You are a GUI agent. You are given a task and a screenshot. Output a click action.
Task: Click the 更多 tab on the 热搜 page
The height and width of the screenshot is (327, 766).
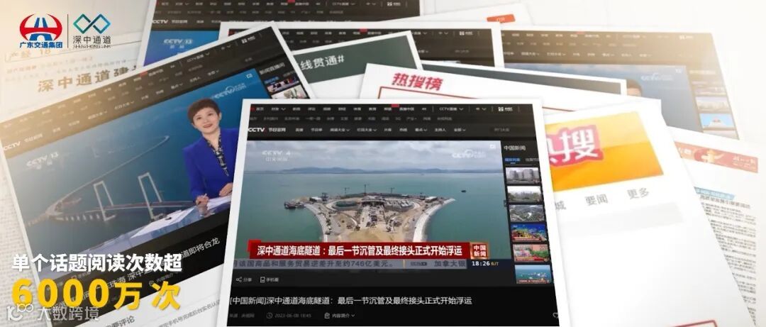(638, 194)
